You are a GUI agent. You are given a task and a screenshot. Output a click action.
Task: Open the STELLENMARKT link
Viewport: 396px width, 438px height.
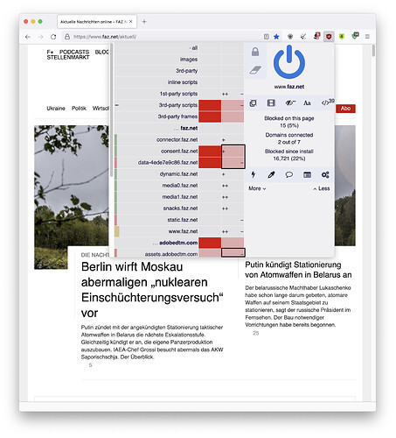(68, 58)
